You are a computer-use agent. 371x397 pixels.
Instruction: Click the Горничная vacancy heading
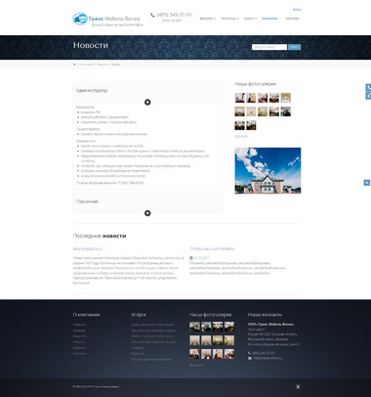tap(87, 201)
